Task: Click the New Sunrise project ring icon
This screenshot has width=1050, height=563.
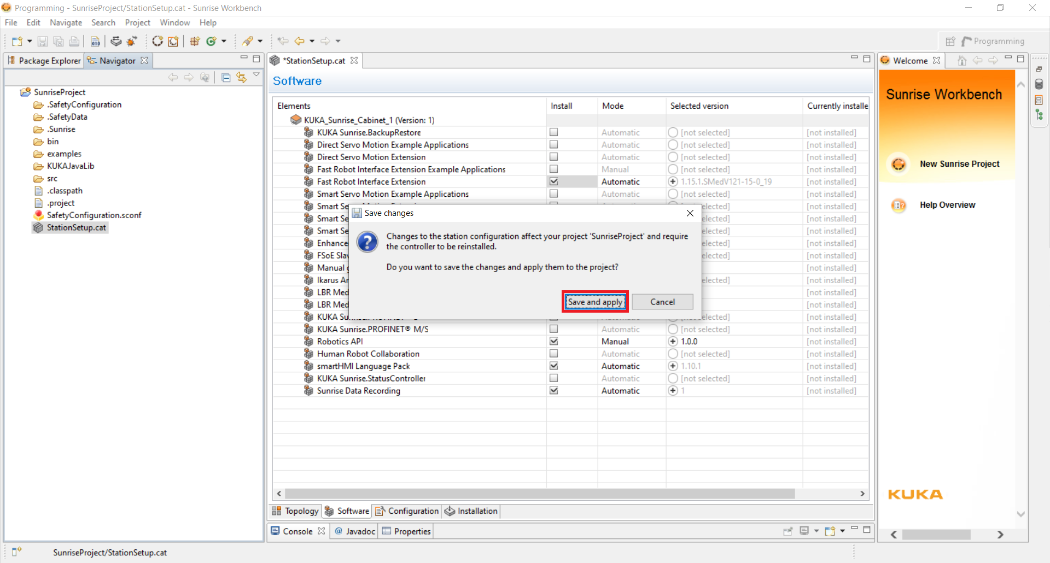Action: [x=157, y=41]
